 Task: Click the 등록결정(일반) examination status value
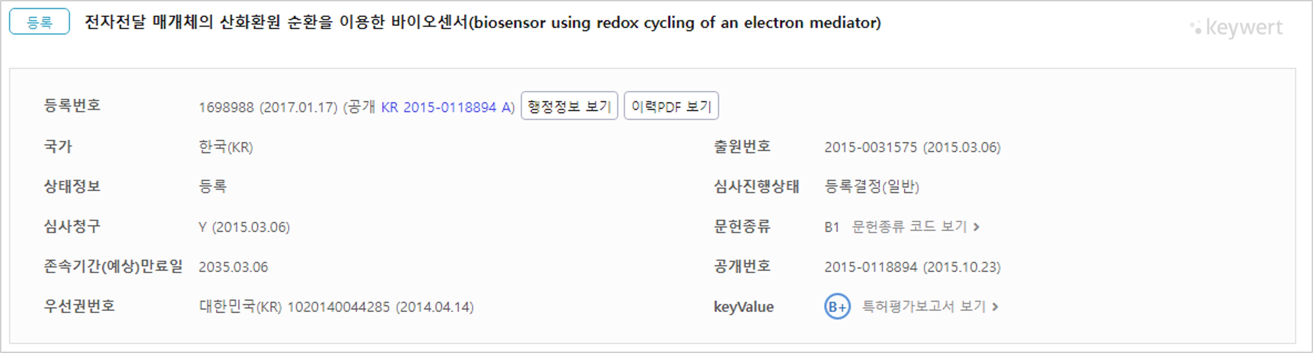[871, 187]
